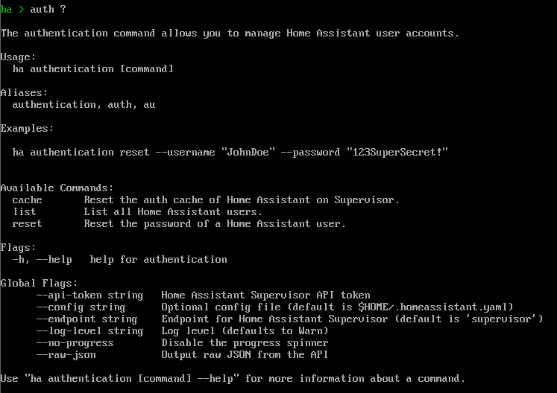Click the '--endpoint string' flag
Viewport: 557px width, 393px height.
pos(86,319)
